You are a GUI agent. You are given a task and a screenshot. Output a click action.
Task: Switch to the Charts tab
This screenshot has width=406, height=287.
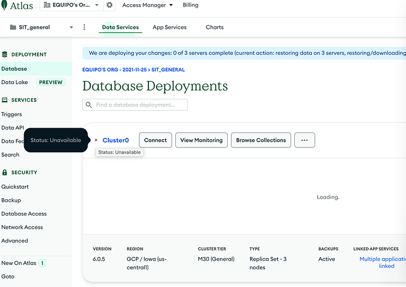(x=214, y=27)
